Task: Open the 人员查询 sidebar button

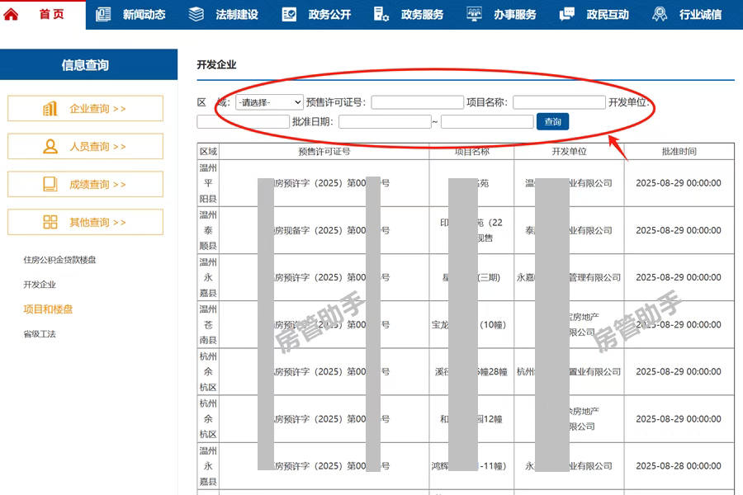Action: 85,147
